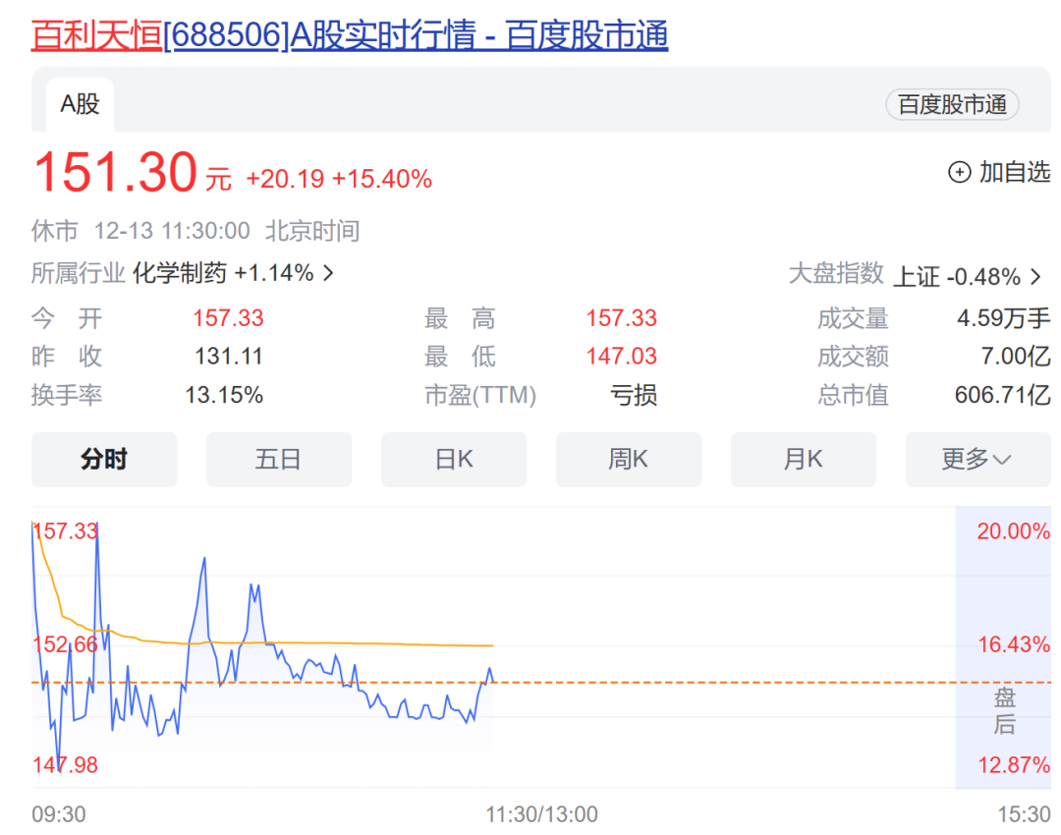Click the 最低 value 147.03
Image resolution: width=1061 pixels, height=835 pixels.
point(621,357)
